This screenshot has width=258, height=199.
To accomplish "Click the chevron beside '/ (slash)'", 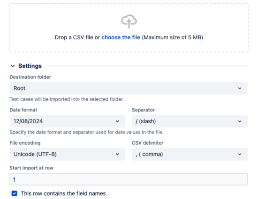I will click(x=240, y=121).
